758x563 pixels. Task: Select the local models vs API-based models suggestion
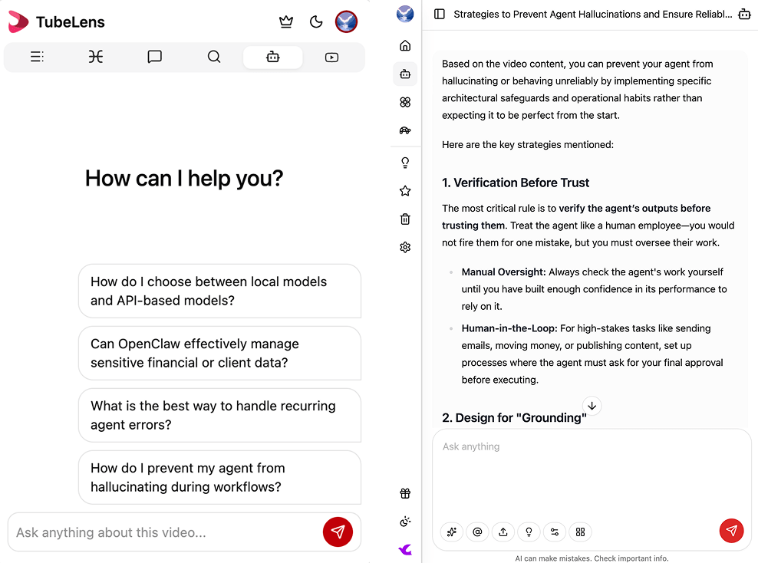[219, 291]
